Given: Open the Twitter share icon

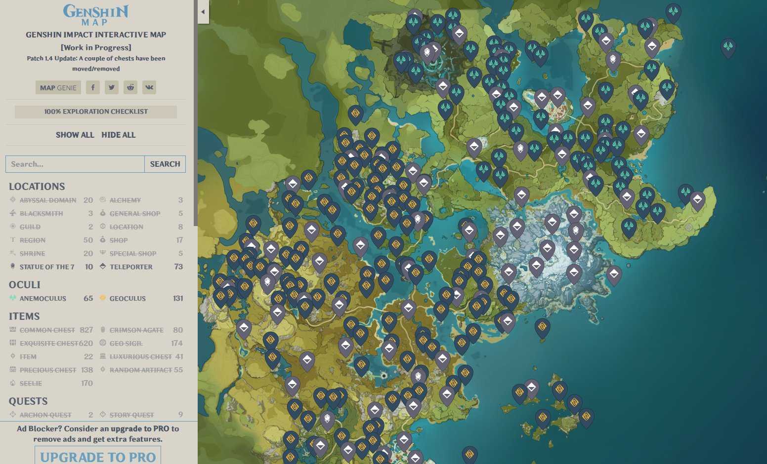Looking at the screenshot, I should [x=112, y=87].
